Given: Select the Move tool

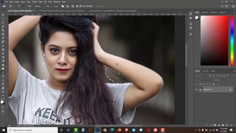Looking at the screenshot, I should pyautogui.click(x=3, y=15).
